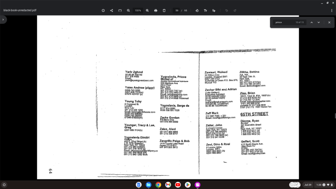
Task: Click 'Zevi, Dino & Rosi' entry name
Action: click(218, 144)
